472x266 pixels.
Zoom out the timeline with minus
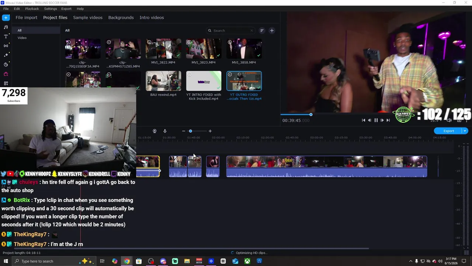pyautogui.click(x=184, y=131)
